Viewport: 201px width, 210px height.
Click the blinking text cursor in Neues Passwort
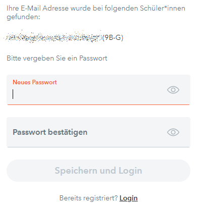pos(13,94)
